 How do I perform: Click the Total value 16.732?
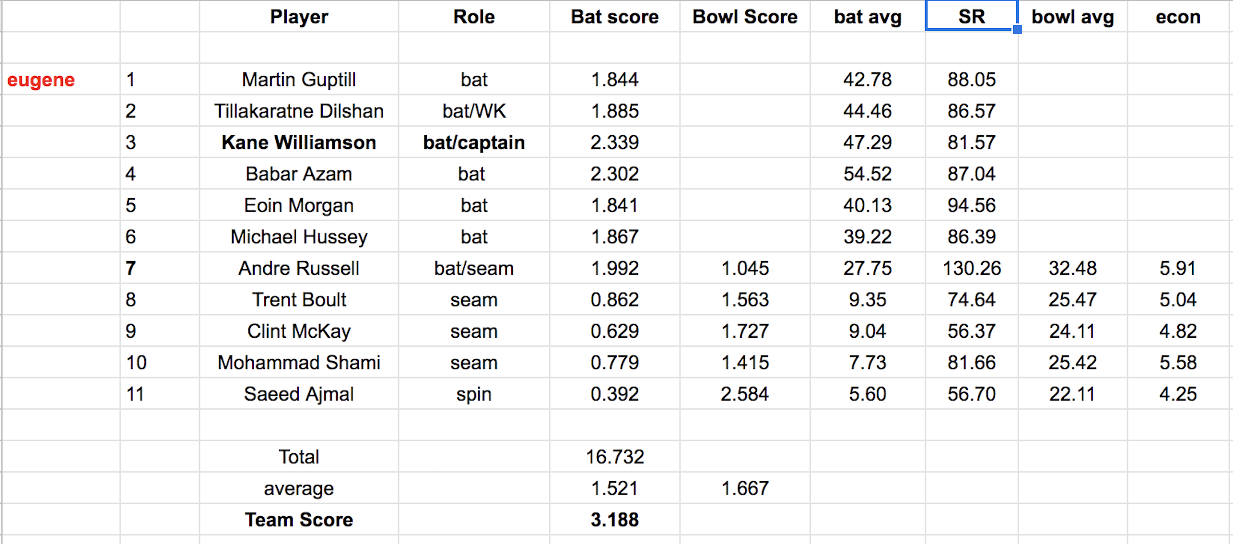point(614,457)
